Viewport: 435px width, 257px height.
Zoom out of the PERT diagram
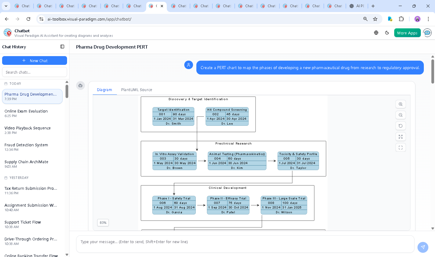pyautogui.click(x=401, y=115)
